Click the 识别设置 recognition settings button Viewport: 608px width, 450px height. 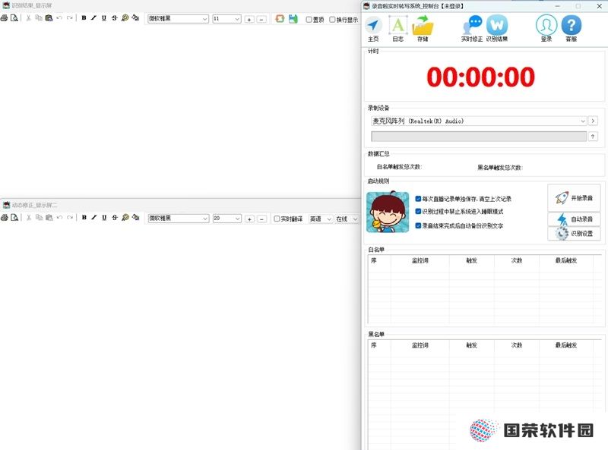(x=574, y=234)
